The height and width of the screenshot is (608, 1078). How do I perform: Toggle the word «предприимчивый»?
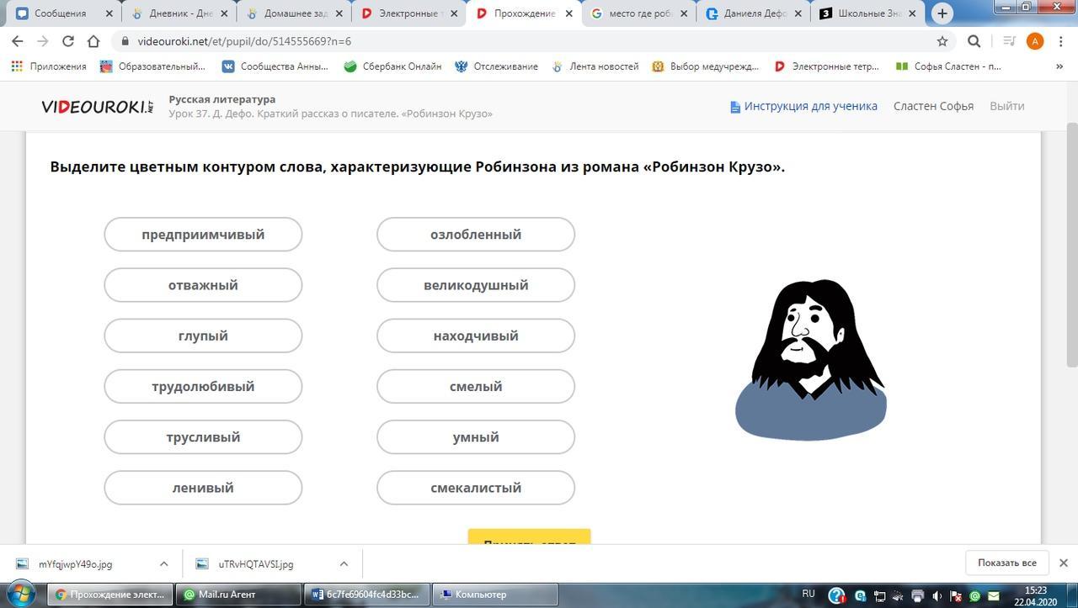(x=203, y=235)
